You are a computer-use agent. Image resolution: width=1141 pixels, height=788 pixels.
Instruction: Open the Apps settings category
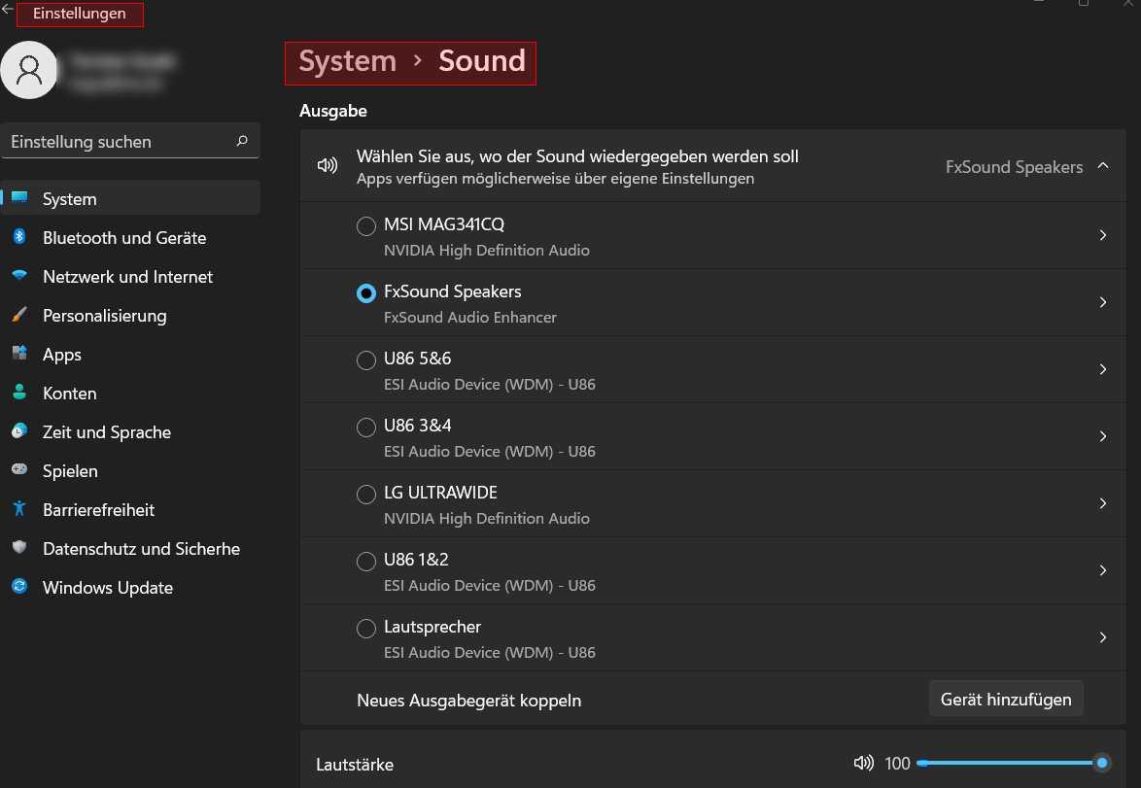[62, 355]
